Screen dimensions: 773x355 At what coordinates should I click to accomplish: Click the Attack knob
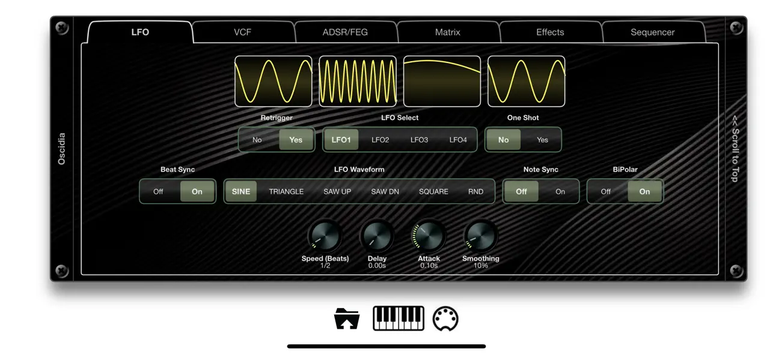coord(429,236)
